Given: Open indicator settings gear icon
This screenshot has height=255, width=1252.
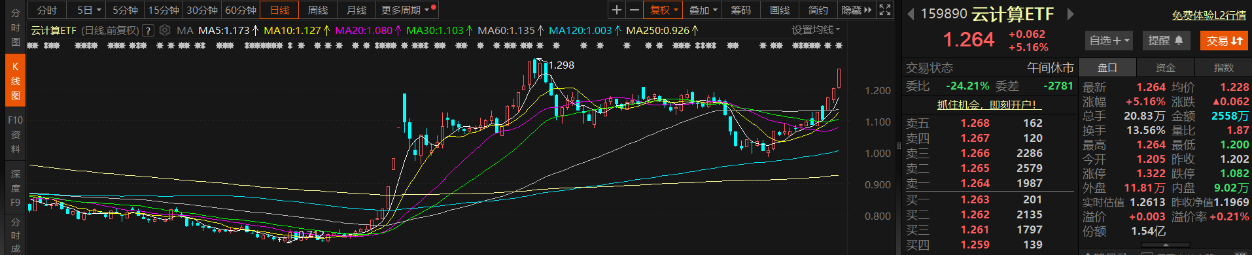Looking at the screenshot, I should (x=165, y=30).
